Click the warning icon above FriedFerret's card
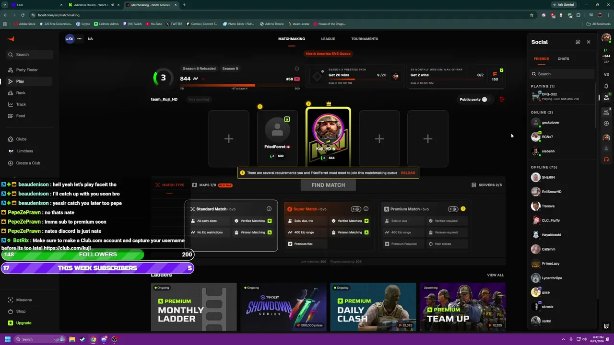614x345 pixels. click(x=260, y=106)
